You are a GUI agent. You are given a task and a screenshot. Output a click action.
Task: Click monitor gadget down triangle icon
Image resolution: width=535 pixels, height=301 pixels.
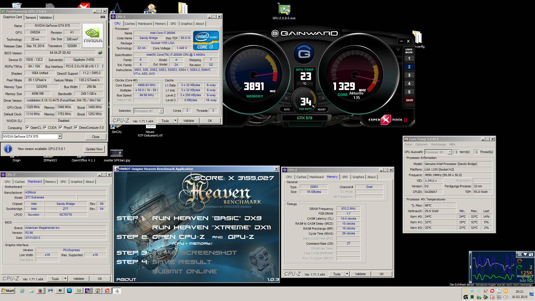(x=525, y=254)
